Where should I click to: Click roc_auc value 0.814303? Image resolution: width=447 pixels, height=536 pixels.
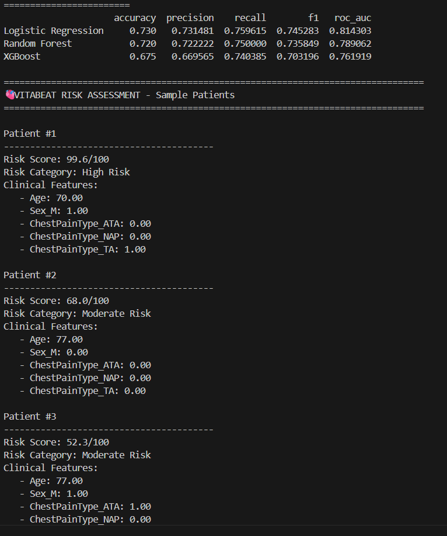coord(350,31)
